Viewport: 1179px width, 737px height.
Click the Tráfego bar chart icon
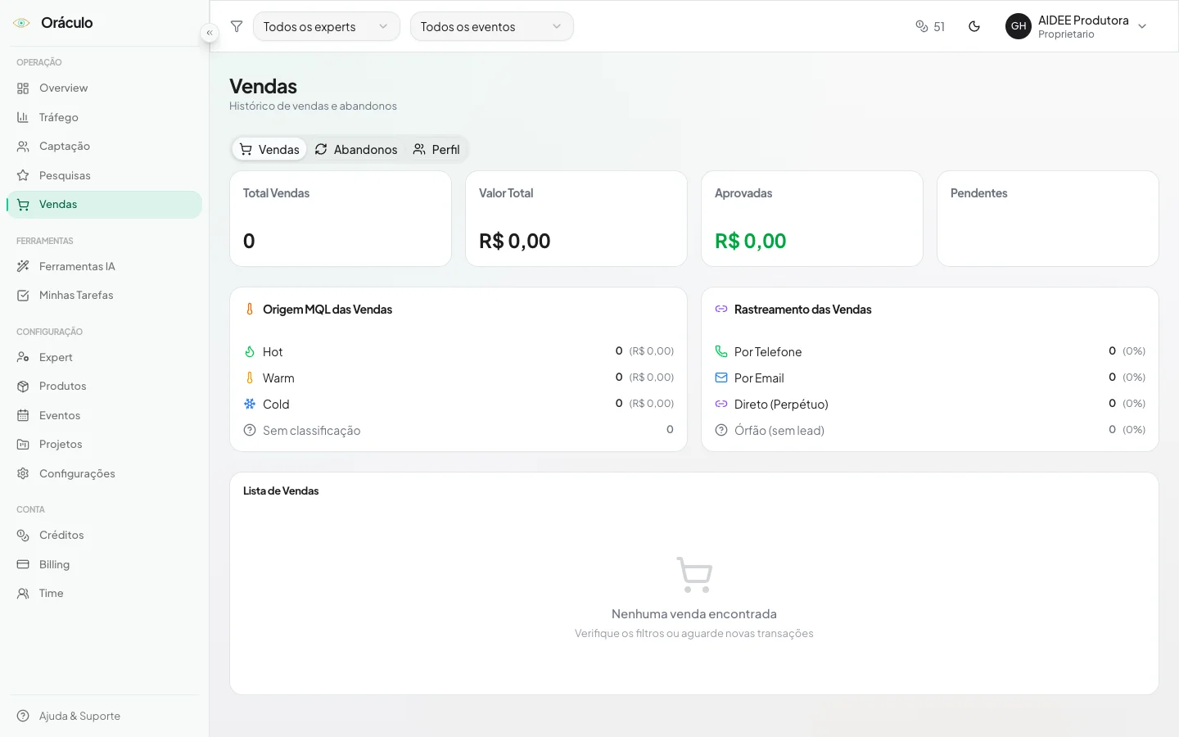click(x=23, y=117)
